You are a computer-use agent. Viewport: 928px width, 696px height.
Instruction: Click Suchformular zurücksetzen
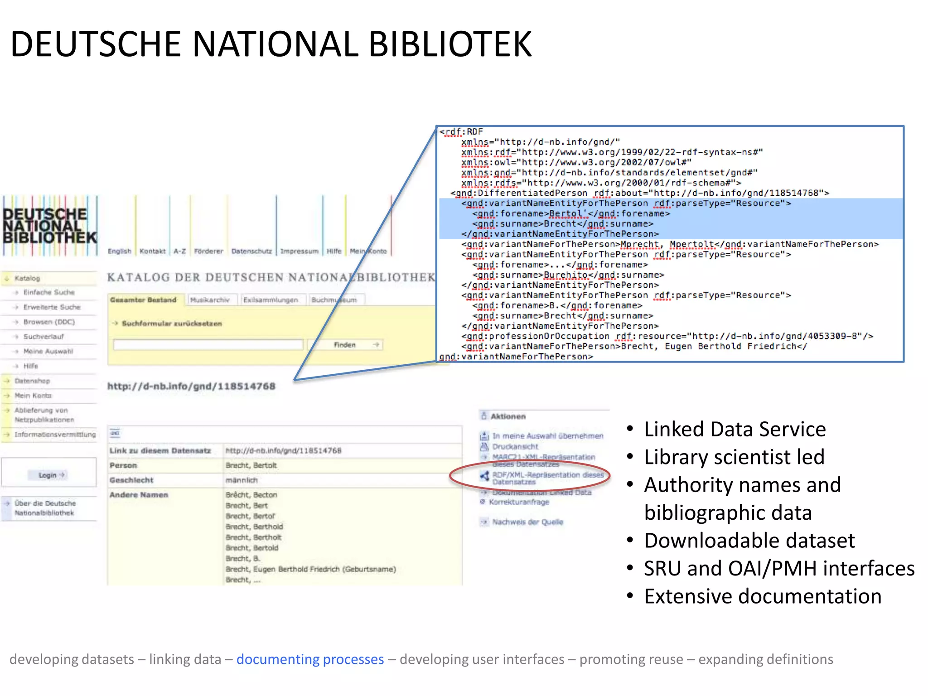pos(172,324)
